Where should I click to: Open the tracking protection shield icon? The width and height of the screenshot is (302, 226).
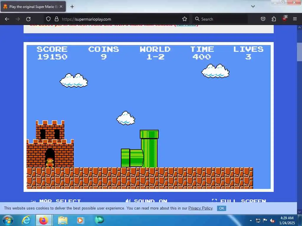tap(48, 19)
